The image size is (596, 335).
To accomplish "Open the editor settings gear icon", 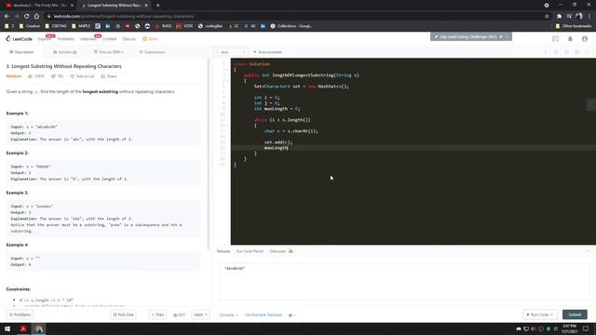I will (x=577, y=52).
